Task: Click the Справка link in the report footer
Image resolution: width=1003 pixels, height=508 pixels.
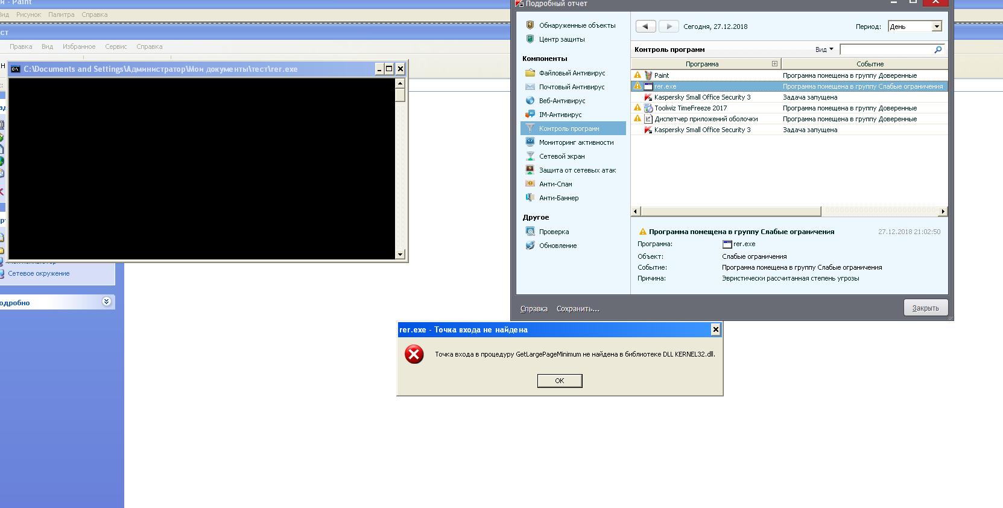Action: point(534,309)
